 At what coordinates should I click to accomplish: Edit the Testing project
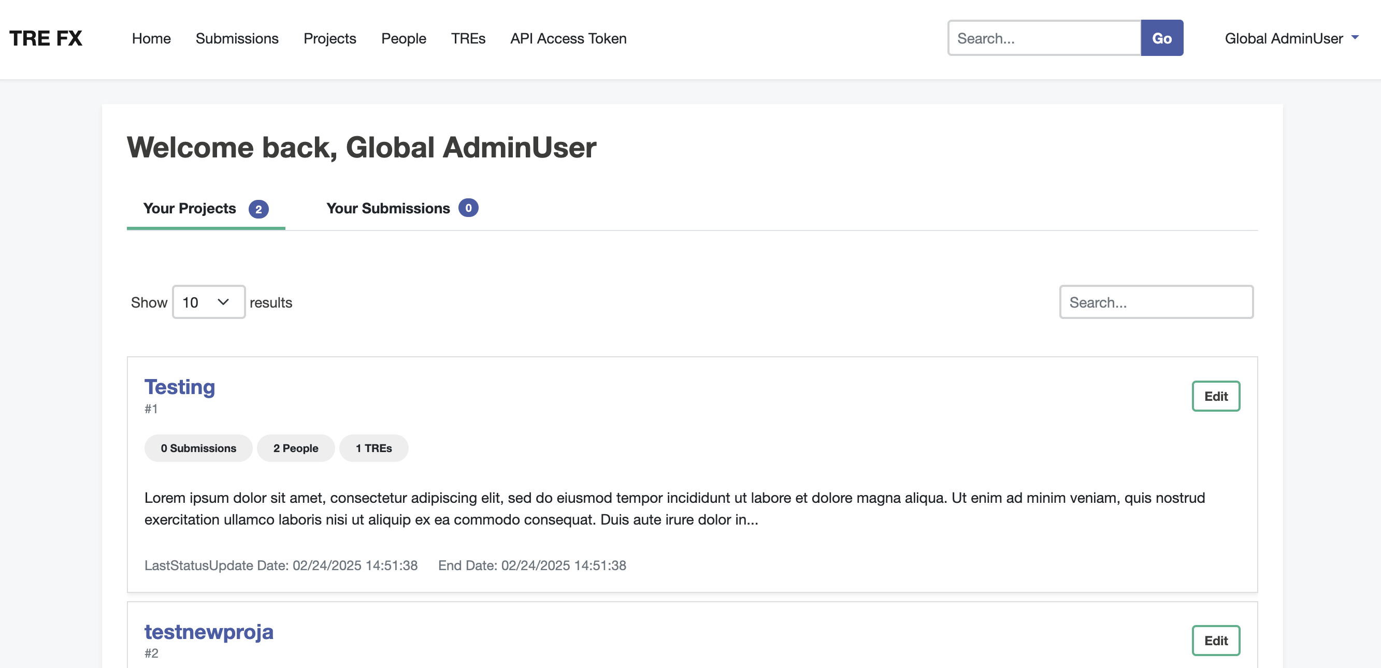click(1215, 396)
